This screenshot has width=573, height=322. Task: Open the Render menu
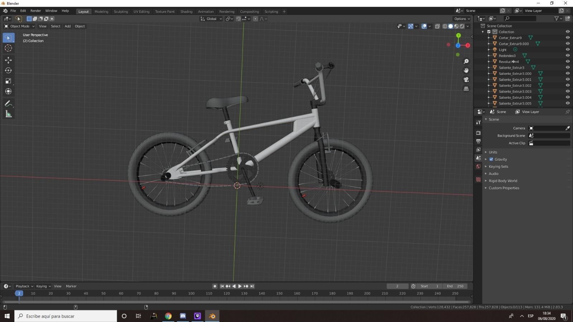[x=35, y=11]
